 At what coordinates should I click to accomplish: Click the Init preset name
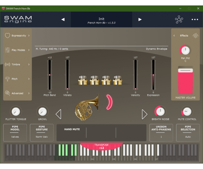pos(101,19)
